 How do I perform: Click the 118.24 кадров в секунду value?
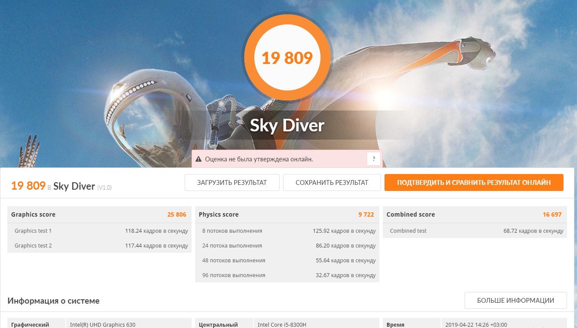156,231
